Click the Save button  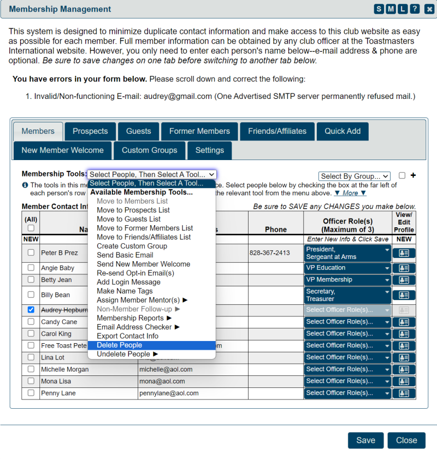(x=365, y=440)
